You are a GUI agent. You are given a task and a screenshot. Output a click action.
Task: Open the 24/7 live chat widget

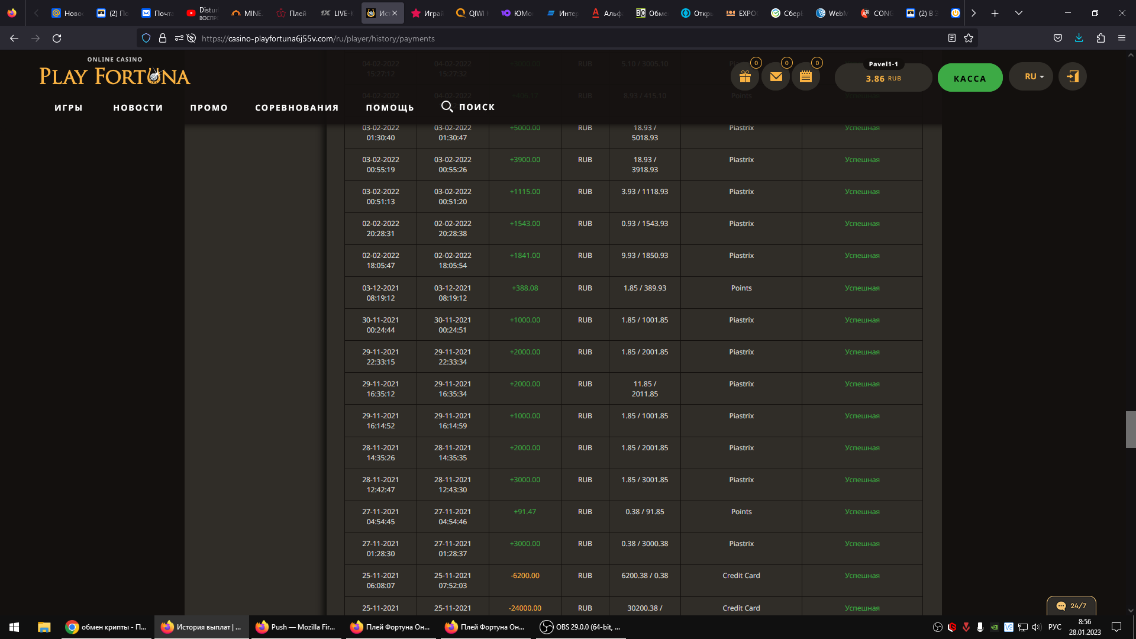tap(1071, 606)
